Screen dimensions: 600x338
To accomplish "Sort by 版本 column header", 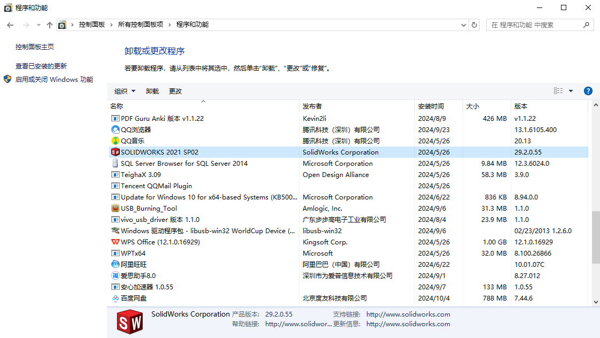I will pos(521,106).
